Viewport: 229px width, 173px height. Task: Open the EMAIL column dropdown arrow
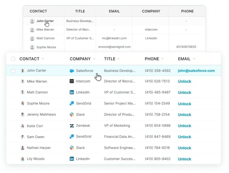click(x=194, y=58)
